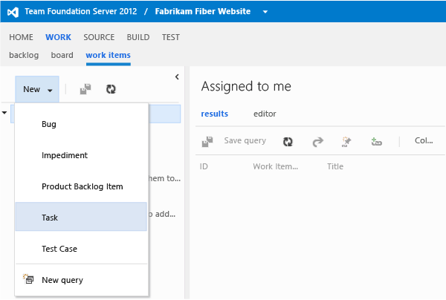Open the query editor tab
Image resolution: width=446 pixels, height=300 pixels.
click(265, 114)
